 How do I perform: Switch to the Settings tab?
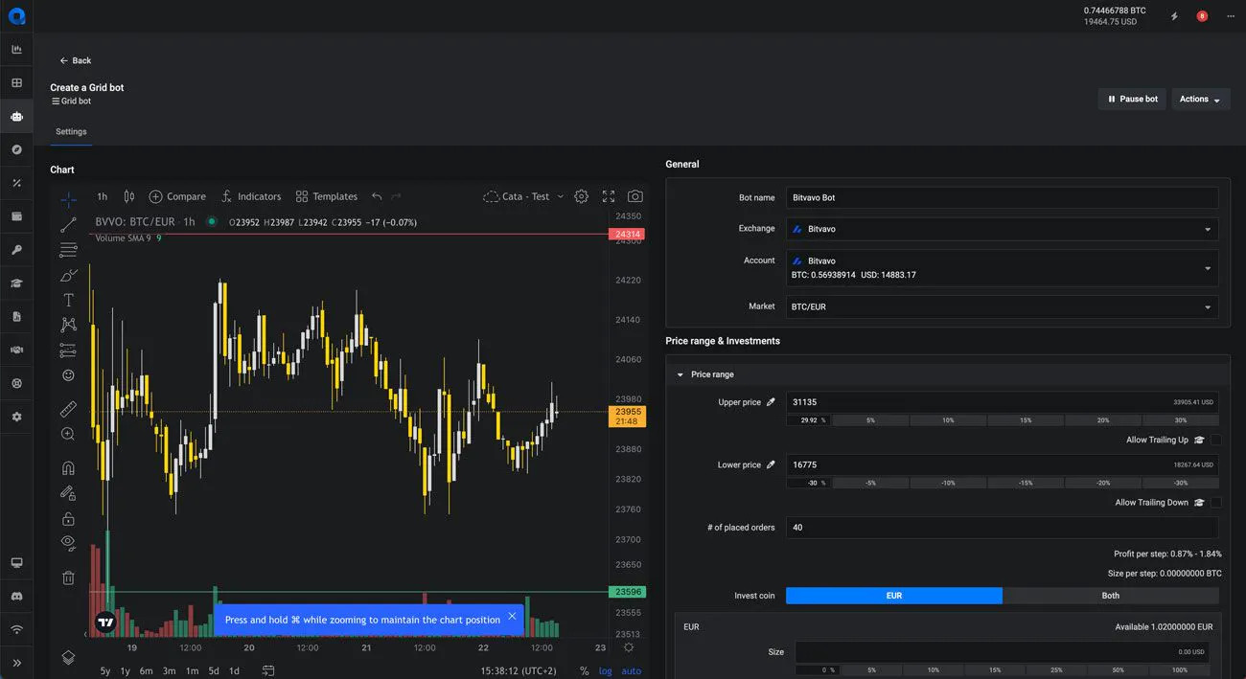coord(70,131)
